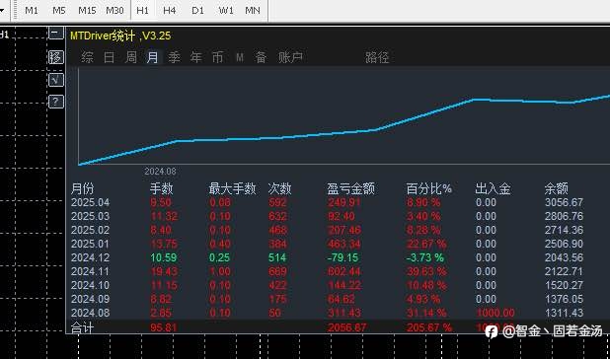Select the 2024.11 month row label
The width and height of the screenshot is (610, 359).
coord(90,271)
